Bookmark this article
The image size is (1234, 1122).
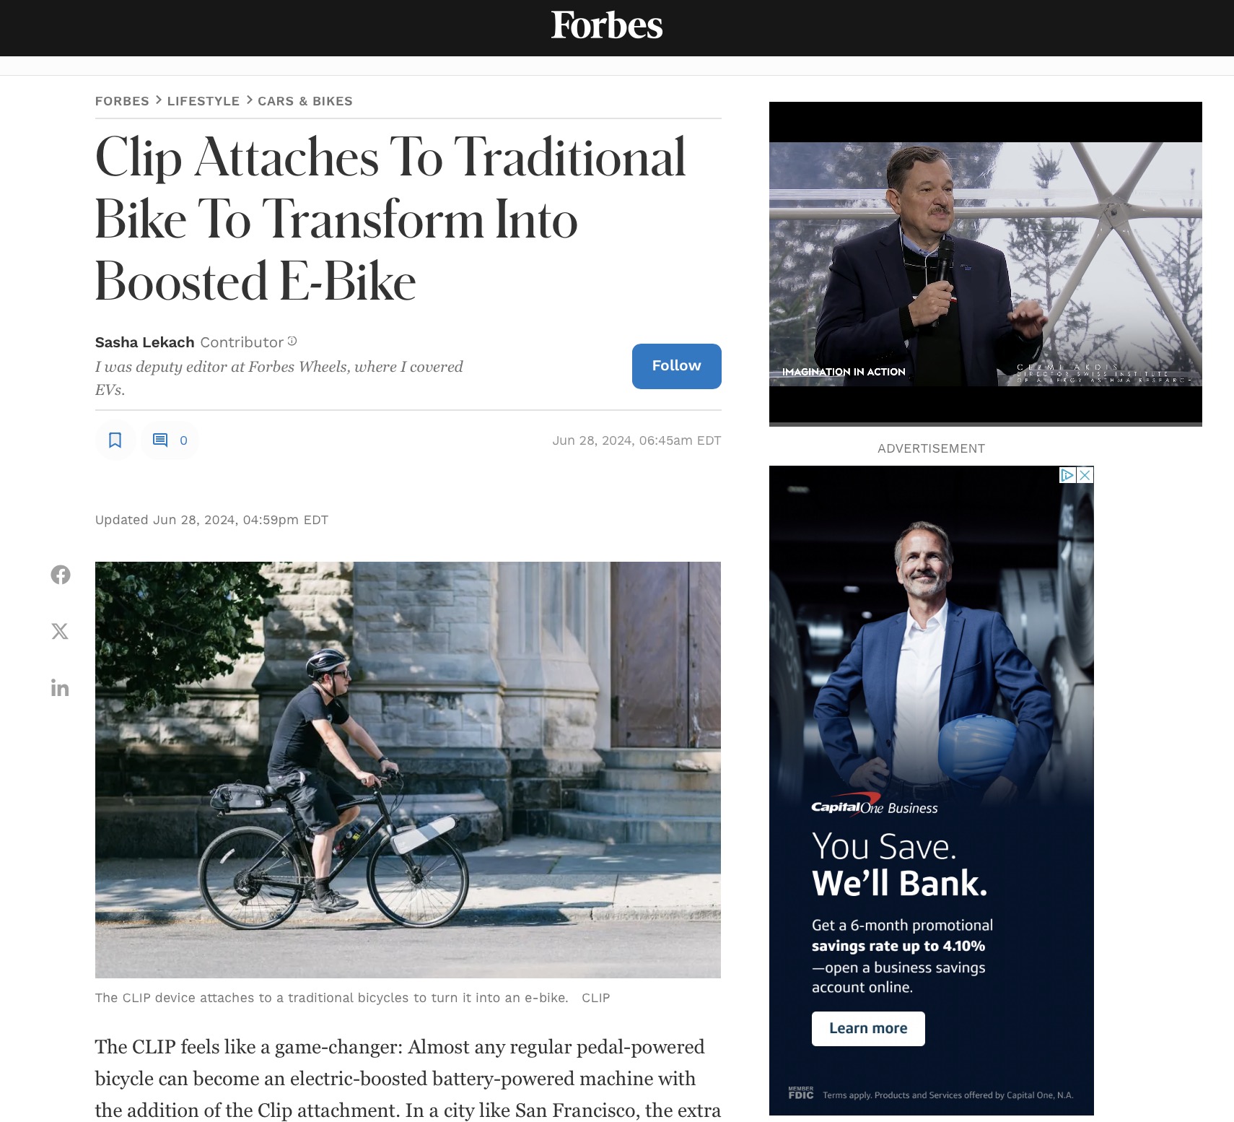click(x=115, y=440)
